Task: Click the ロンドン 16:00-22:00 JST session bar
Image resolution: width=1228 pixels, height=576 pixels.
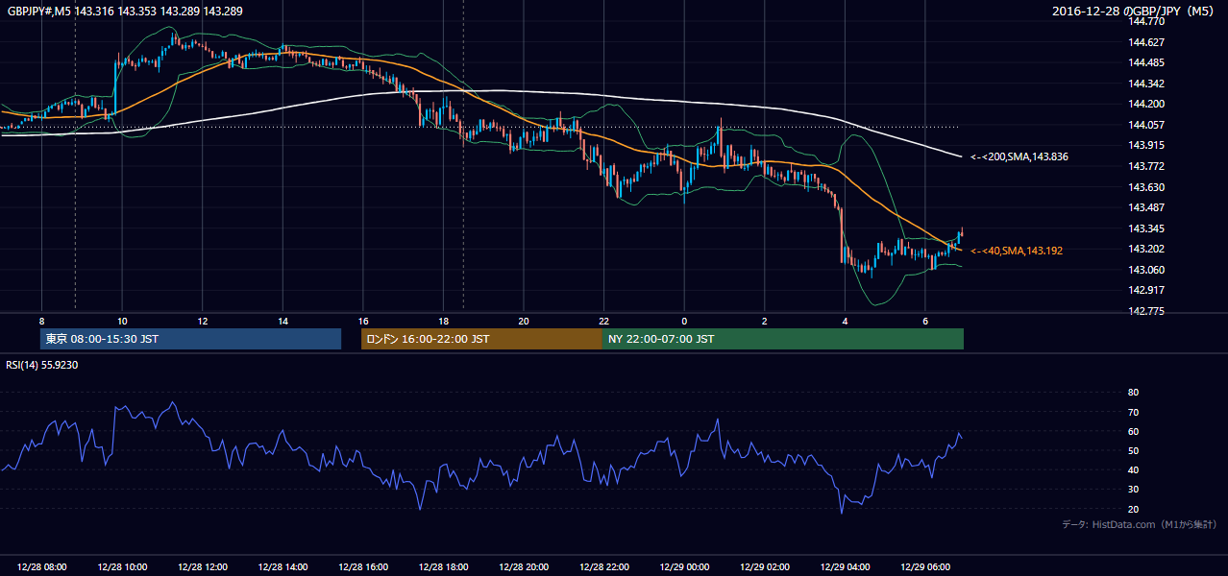Action: 481,339
